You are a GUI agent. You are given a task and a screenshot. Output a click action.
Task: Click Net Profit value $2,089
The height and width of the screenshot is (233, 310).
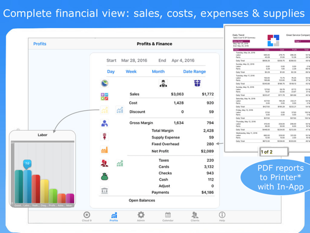click(207, 151)
